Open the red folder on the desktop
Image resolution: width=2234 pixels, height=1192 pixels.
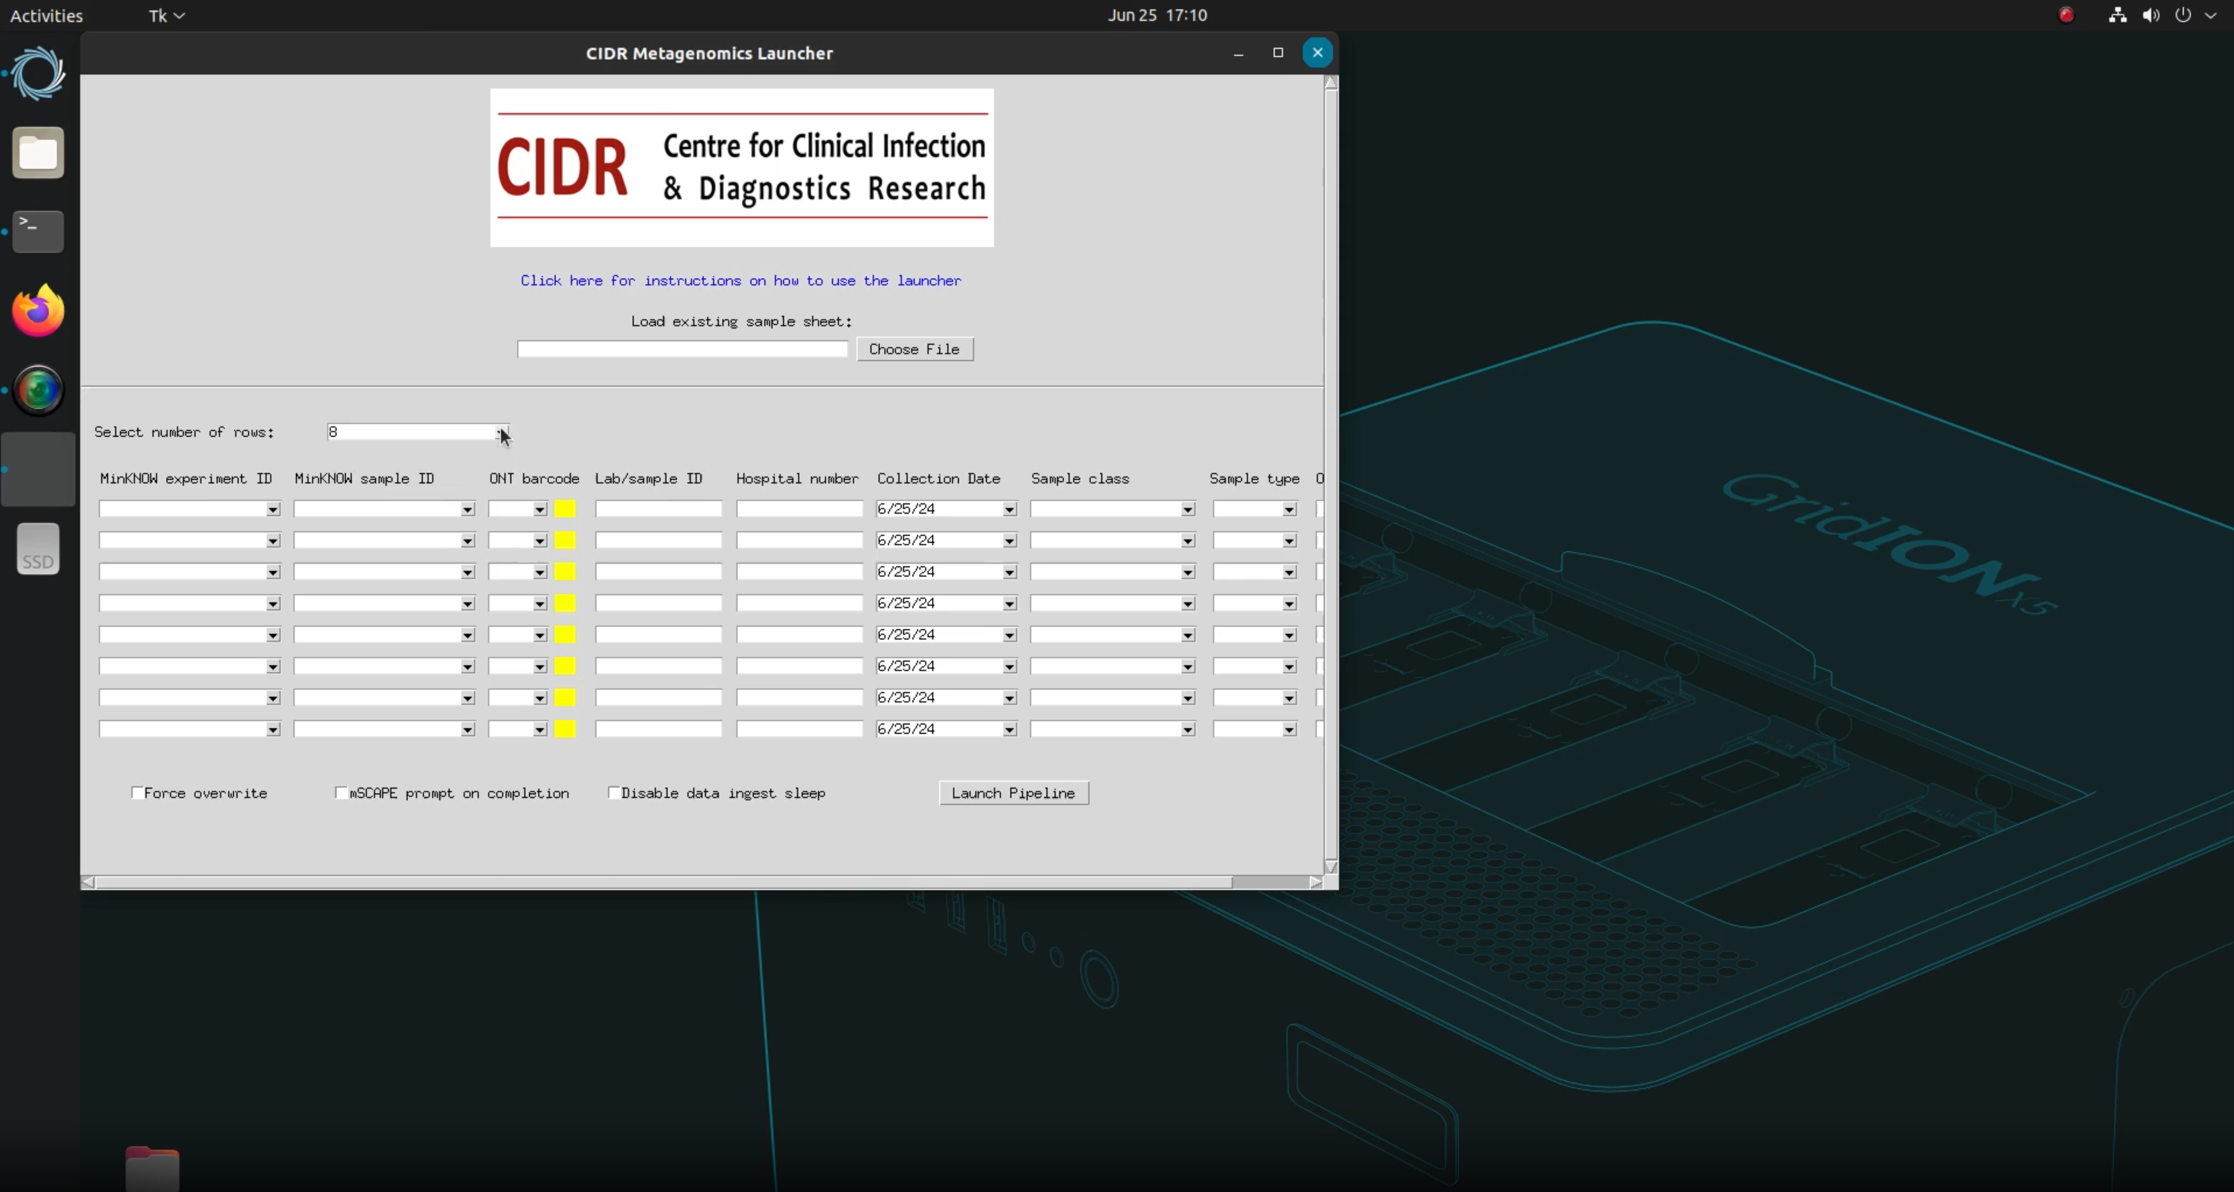(x=153, y=1169)
